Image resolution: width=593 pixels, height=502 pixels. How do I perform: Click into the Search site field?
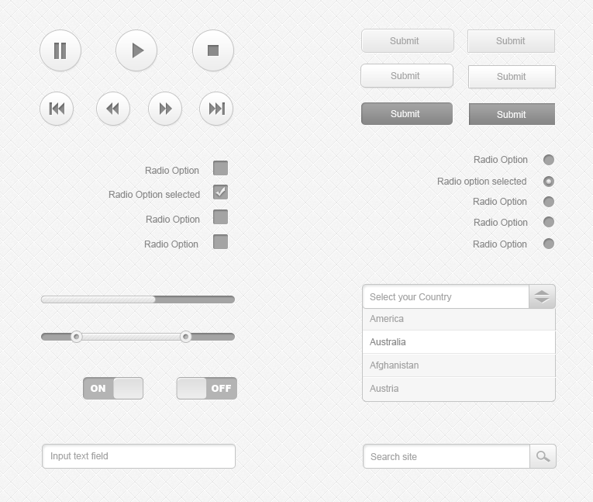tap(446, 456)
